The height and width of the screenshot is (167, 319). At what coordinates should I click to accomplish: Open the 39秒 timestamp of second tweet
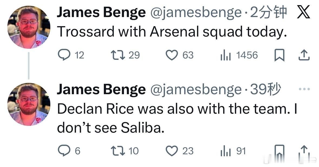265,90
